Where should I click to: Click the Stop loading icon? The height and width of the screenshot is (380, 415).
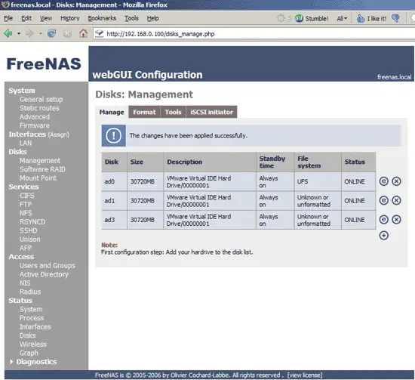coord(67,33)
